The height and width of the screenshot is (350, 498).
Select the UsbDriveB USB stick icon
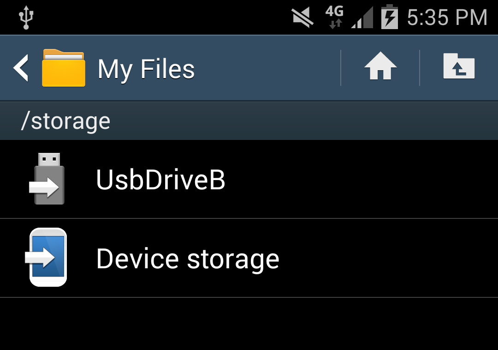47,179
